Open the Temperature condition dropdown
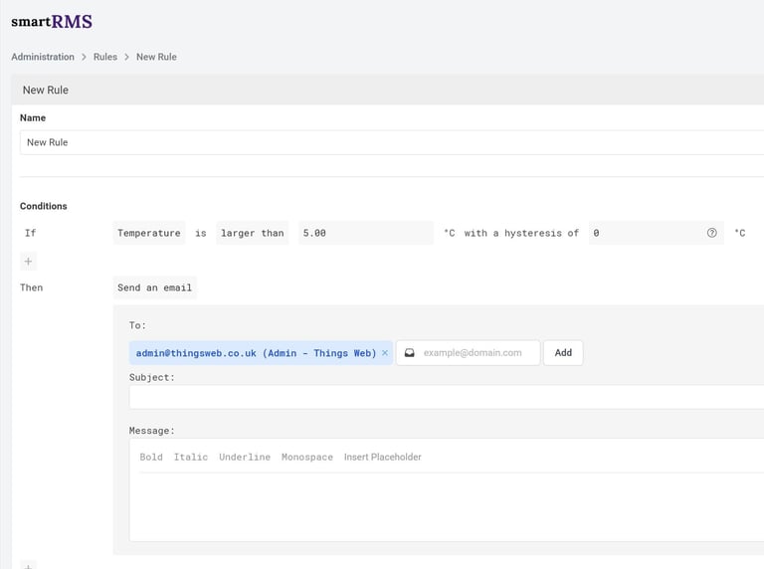764x569 pixels. 149,233
